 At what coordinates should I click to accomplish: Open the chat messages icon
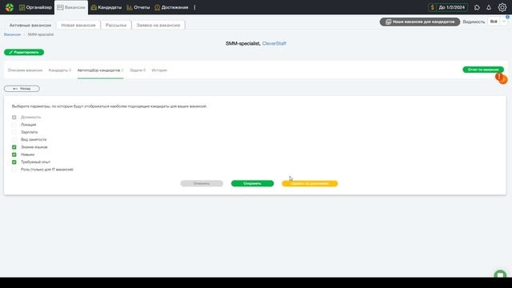pos(477,7)
